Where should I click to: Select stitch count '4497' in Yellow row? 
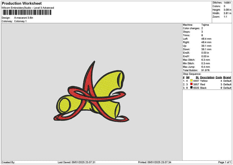pyautogui.click(x=196, y=81)
